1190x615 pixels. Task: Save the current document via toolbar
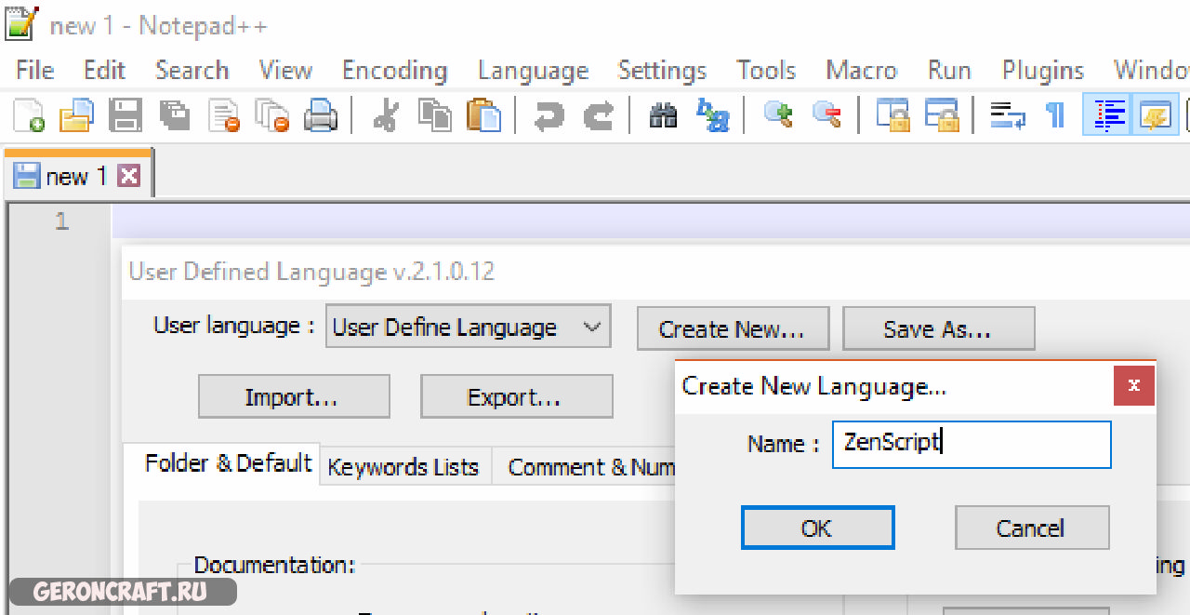[125, 116]
